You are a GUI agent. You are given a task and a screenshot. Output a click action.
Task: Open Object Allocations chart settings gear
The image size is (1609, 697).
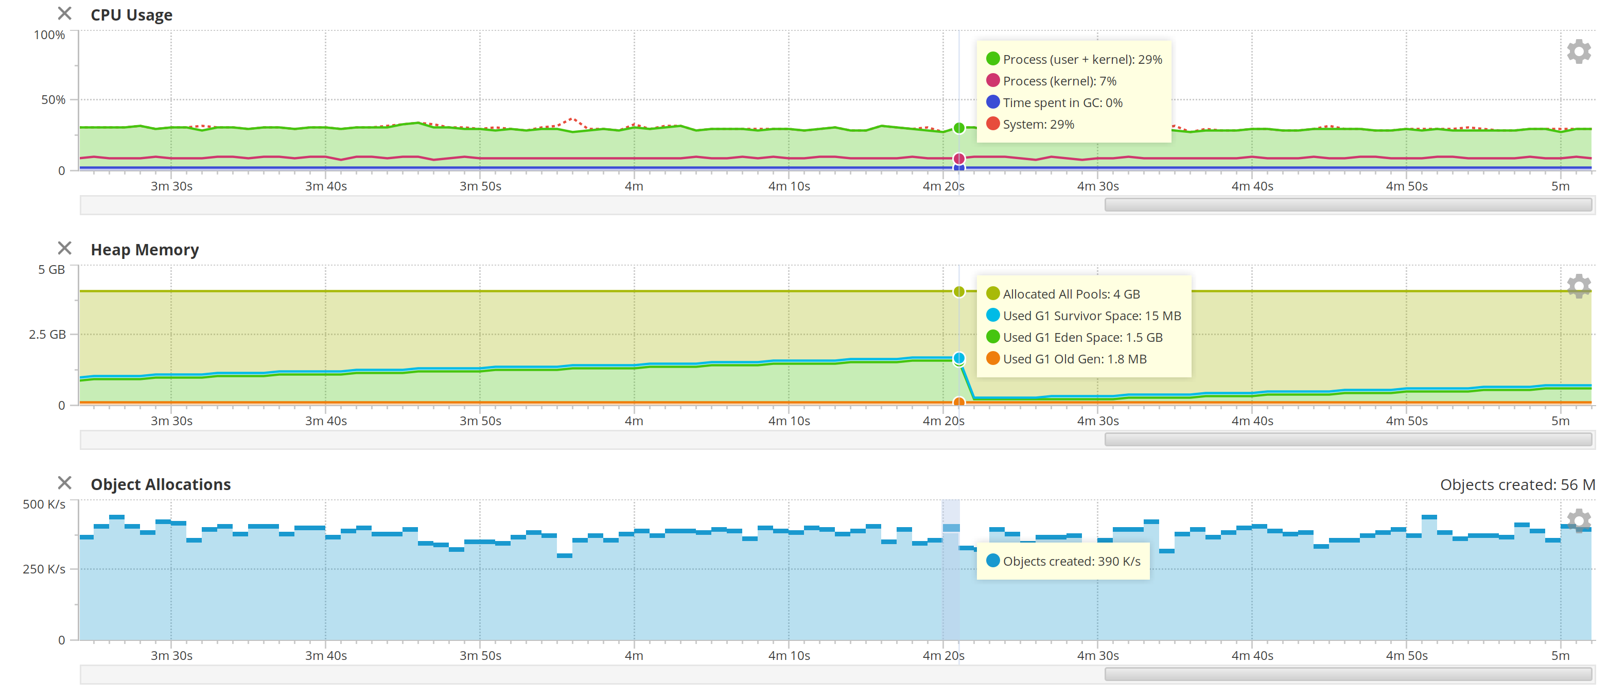[1579, 521]
